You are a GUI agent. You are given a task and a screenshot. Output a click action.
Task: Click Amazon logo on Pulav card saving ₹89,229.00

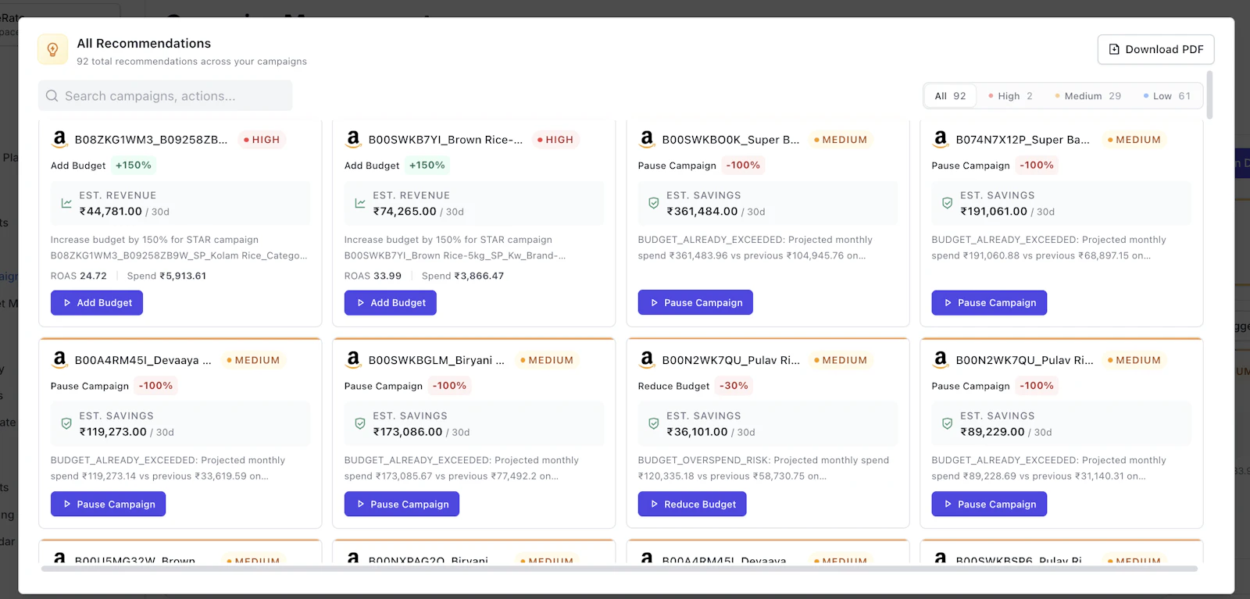tap(941, 359)
